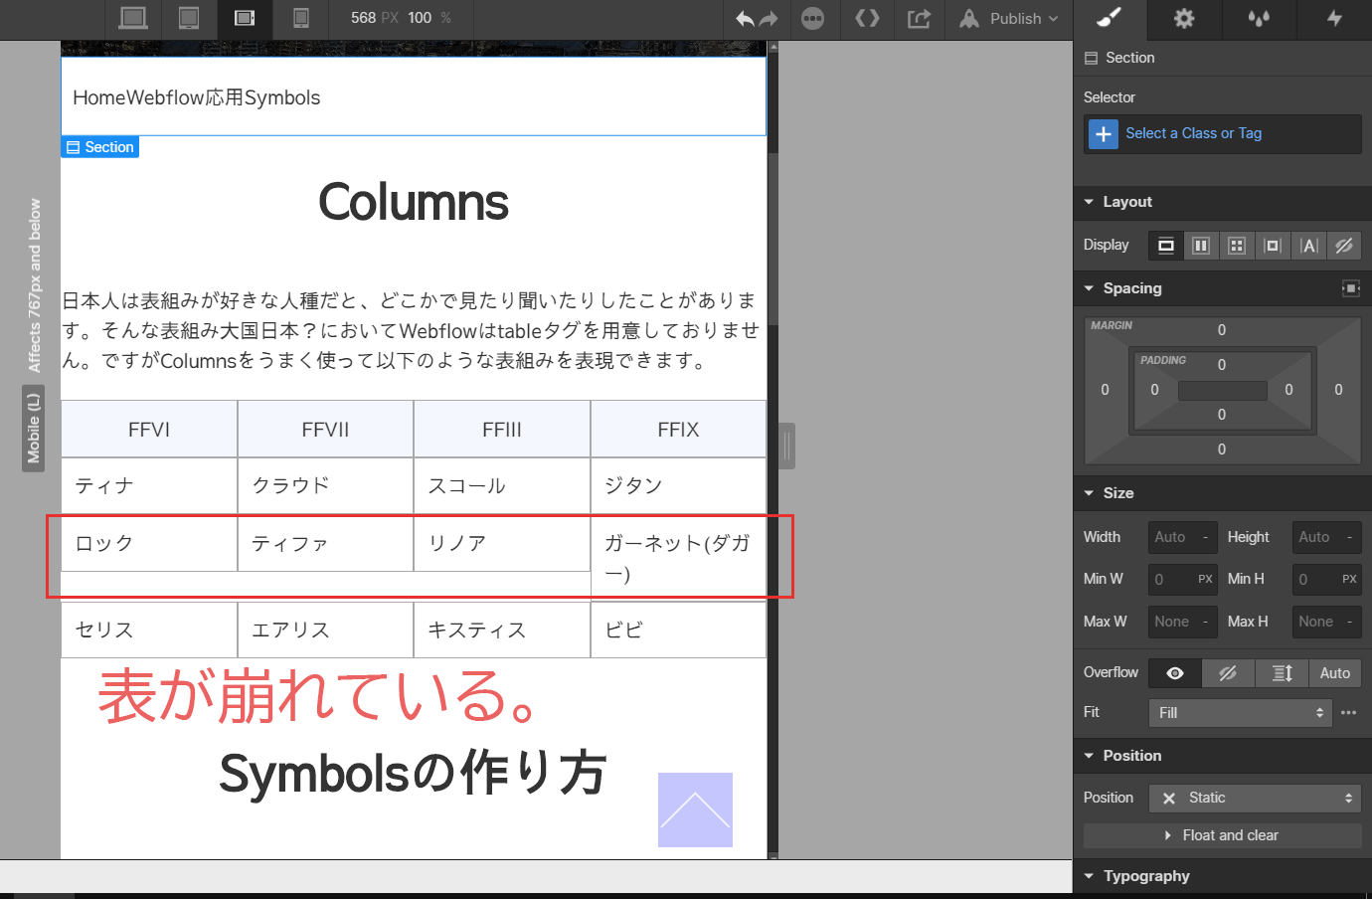
Task: Click the Max W input field
Action: coord(1182,622)
